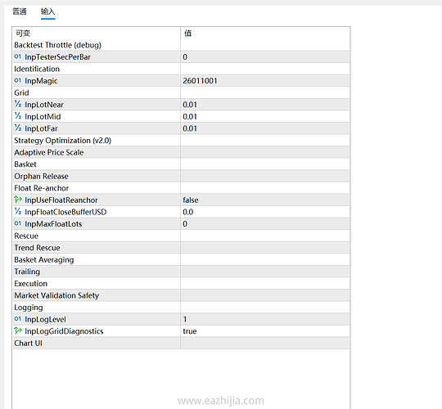Click the InpLogLevel parameter name
This screenshot has width=442, height=409.
(45, 319)
